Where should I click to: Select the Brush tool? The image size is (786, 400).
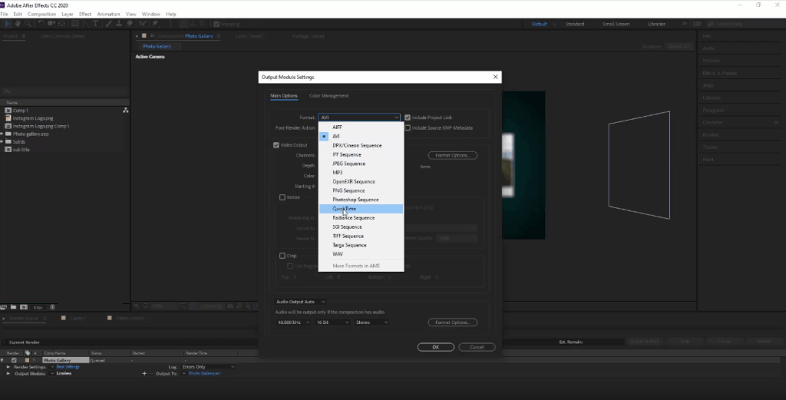[107, 24]
